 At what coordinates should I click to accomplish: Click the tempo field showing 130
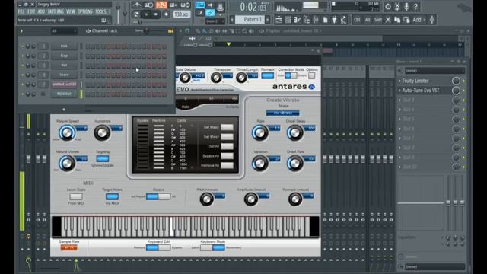click(181, 14)
